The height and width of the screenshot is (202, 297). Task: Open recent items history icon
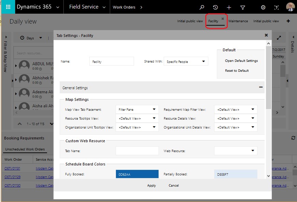(x=216, y=7)
